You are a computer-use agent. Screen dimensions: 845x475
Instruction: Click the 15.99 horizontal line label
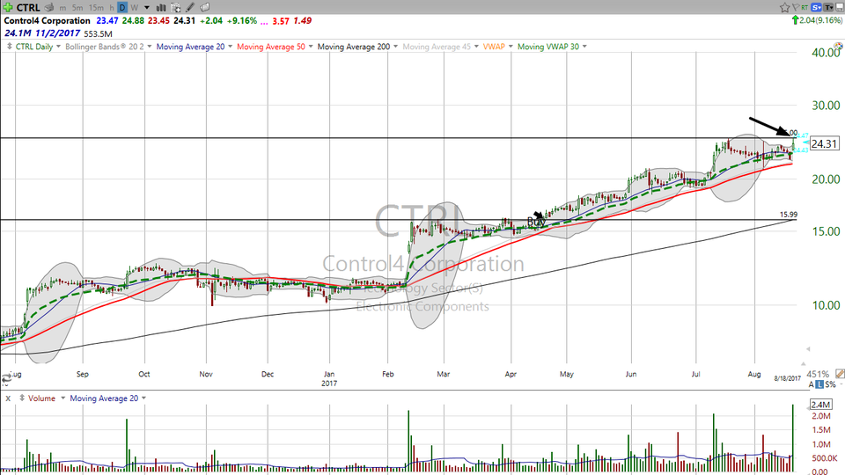788,215
